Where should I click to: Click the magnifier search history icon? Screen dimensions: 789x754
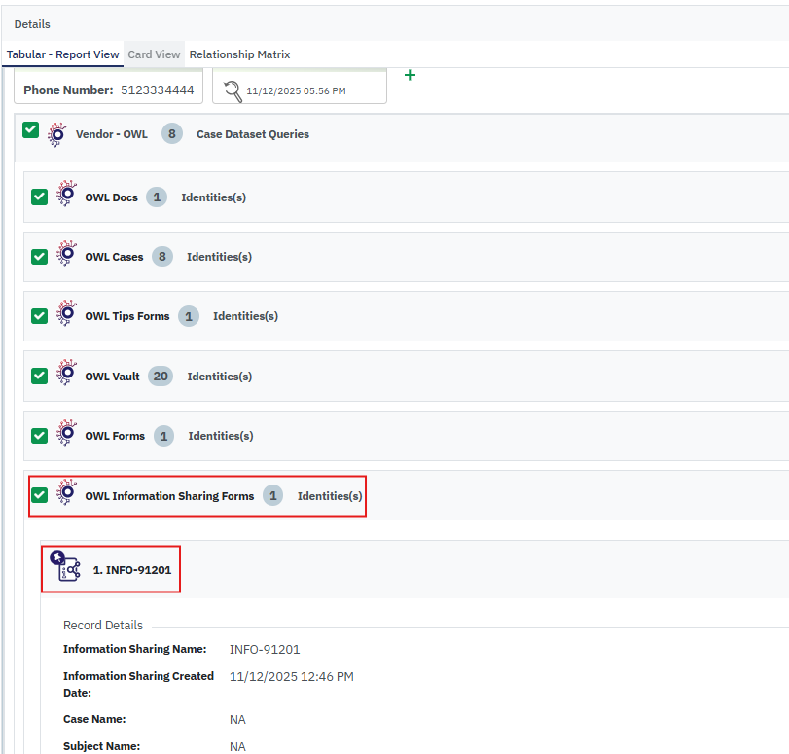(233, 90)
